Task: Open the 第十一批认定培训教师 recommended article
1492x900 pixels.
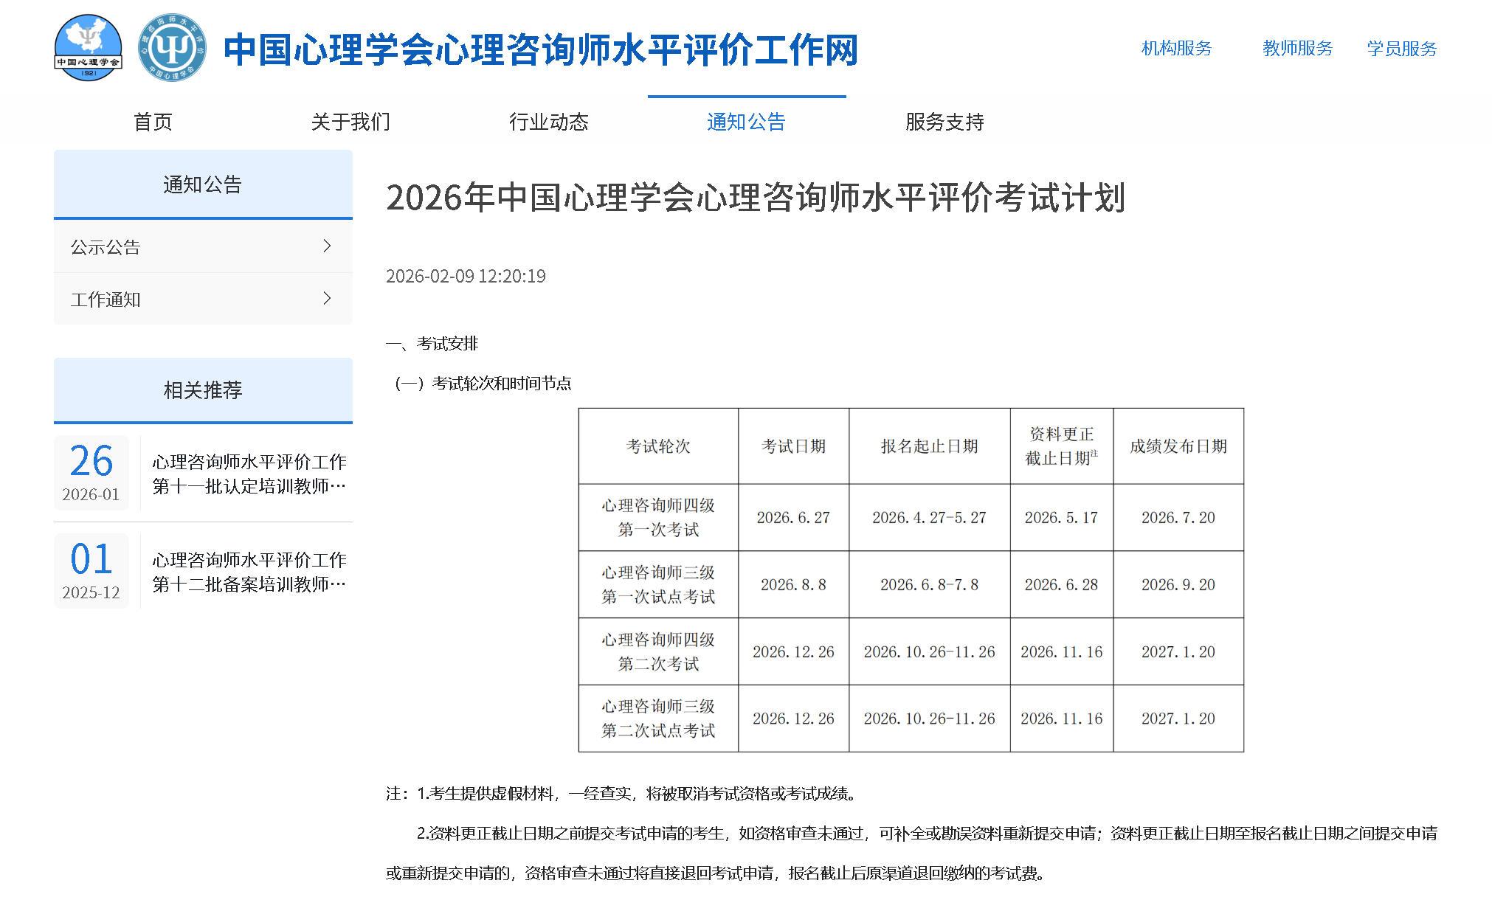Action: pyautogui.click(x=249, y=474)
